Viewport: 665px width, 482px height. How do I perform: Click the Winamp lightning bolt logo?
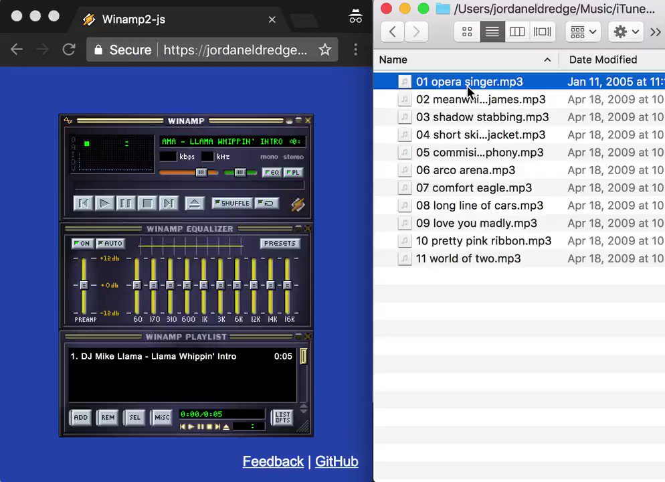(x=298, y=204)
